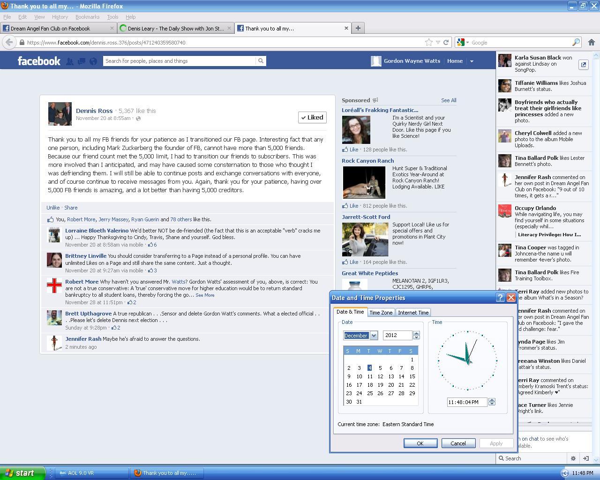Viewport: 600px width, 480px height.
Task: Switch to the Time Zone tab
Action: [x=381, y=313]
